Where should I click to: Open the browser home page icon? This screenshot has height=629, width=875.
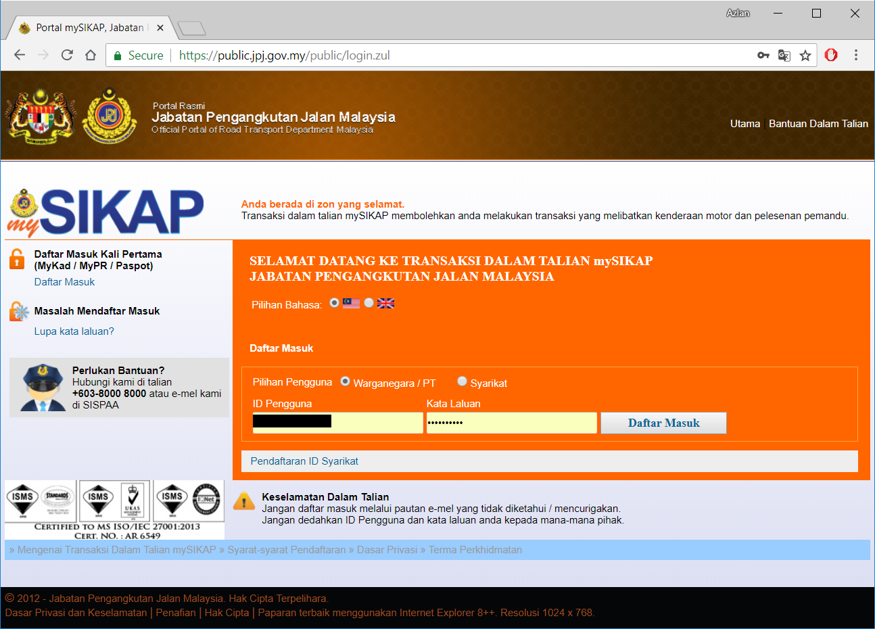pyautogui.click(x=91, y=55)
